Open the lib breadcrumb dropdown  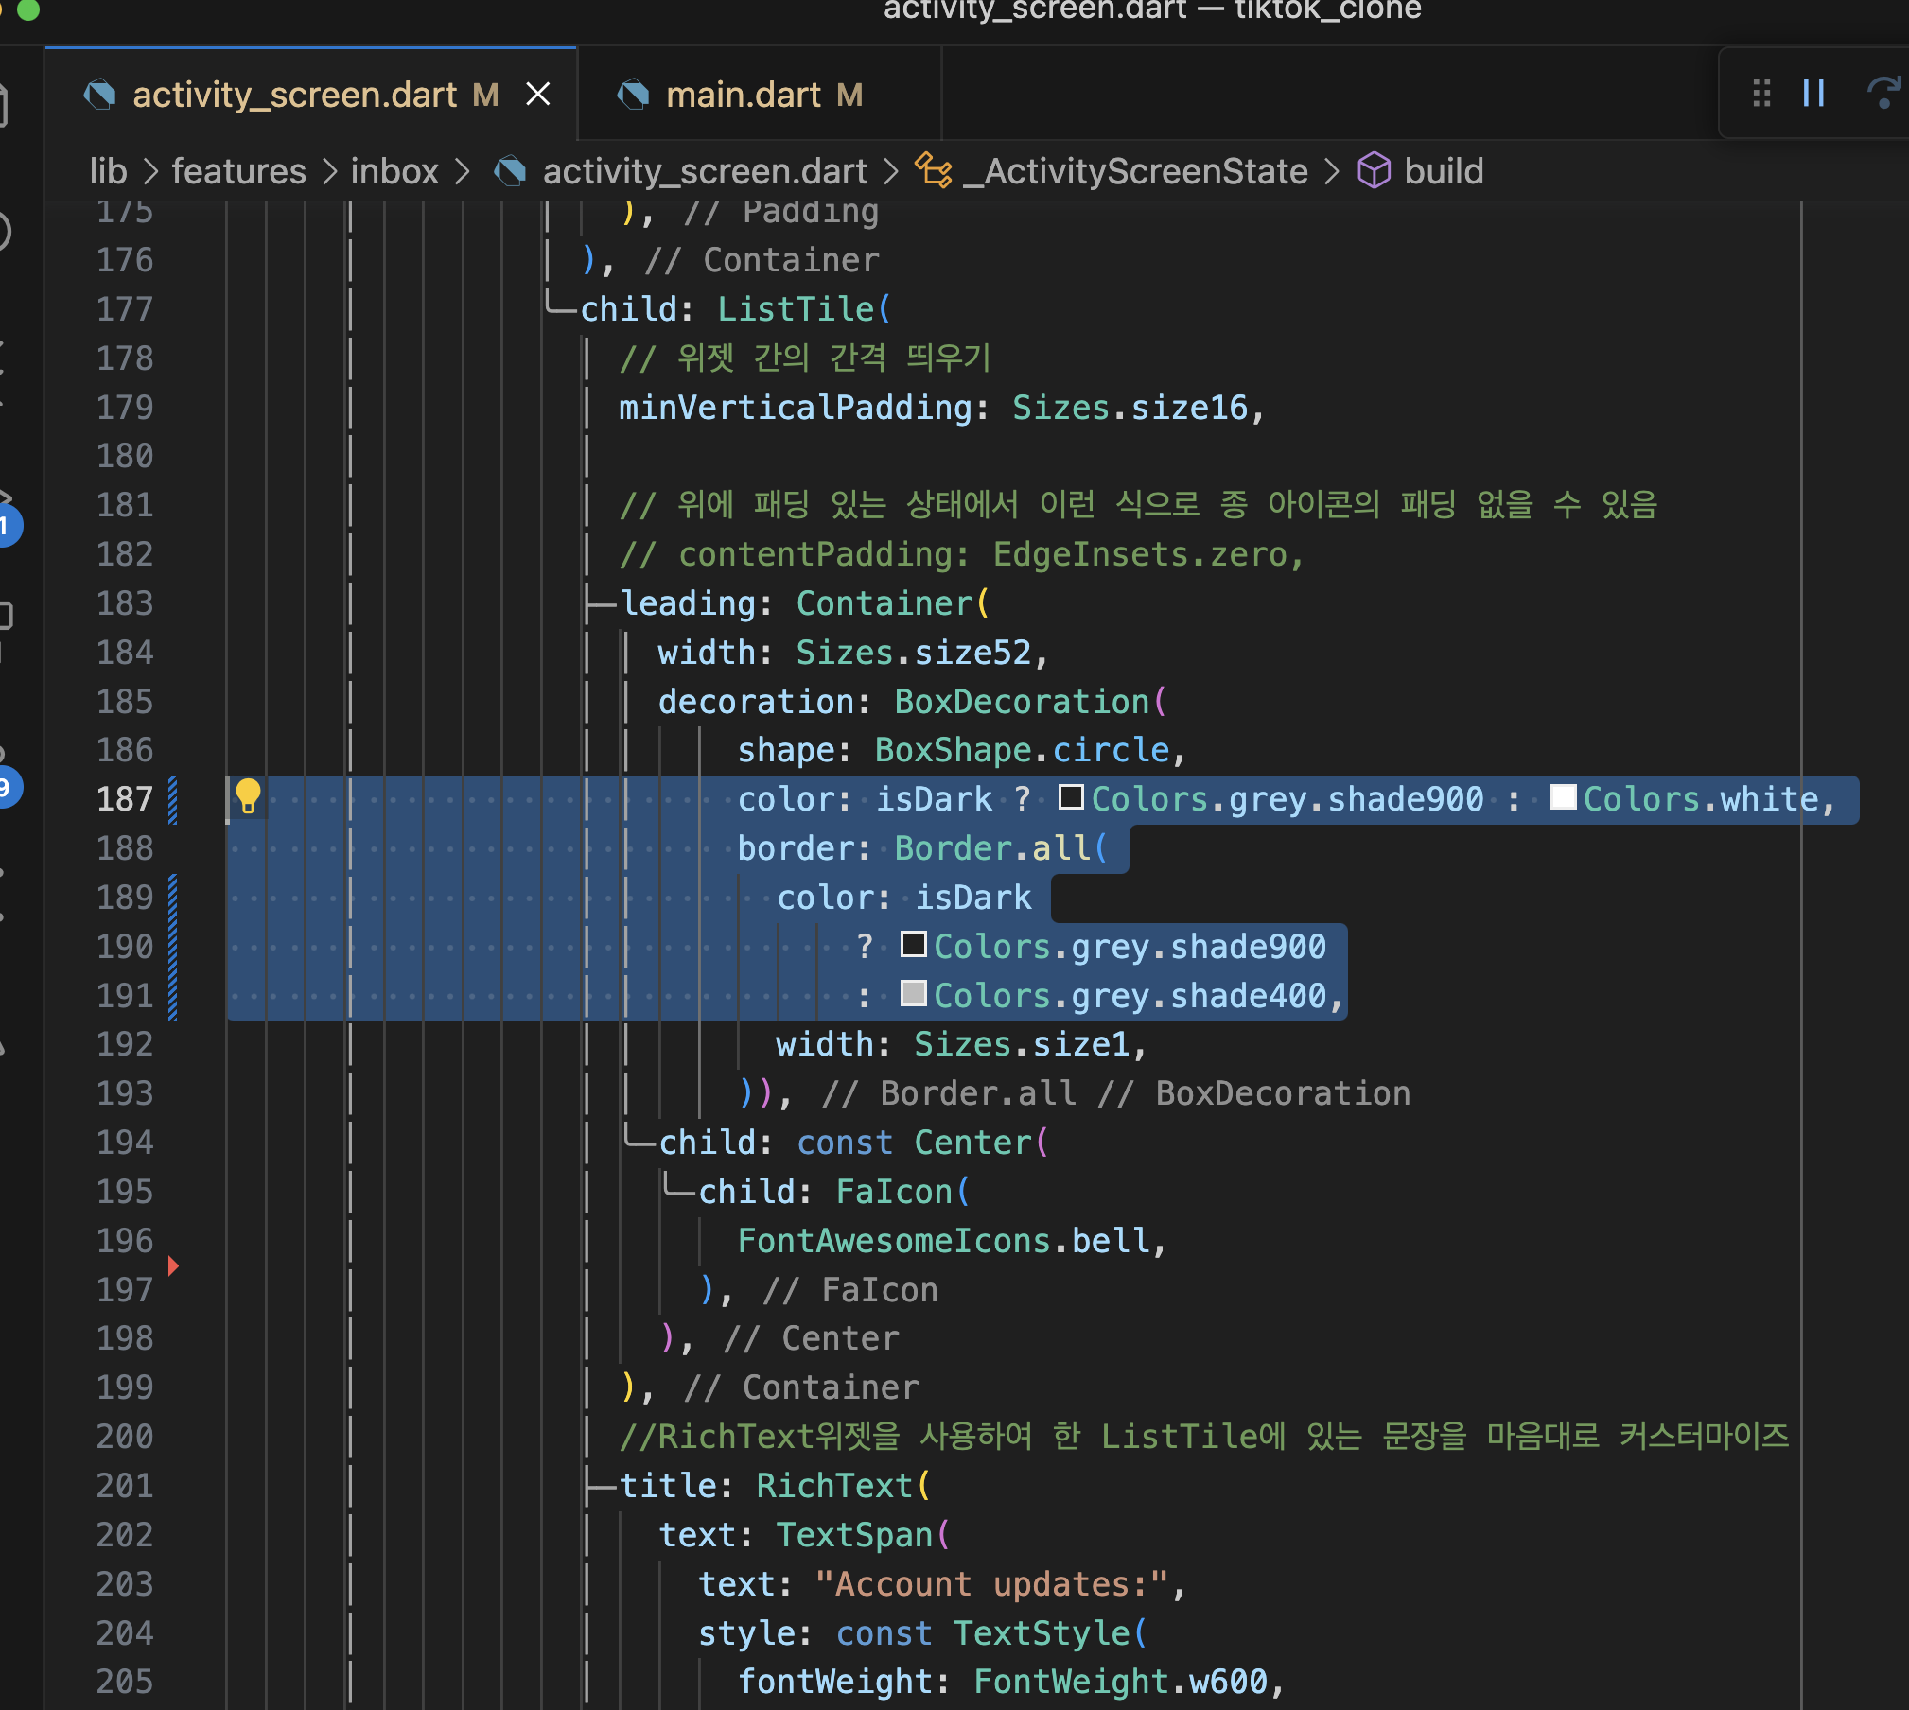pyautogui.click(x=108, y=171)
